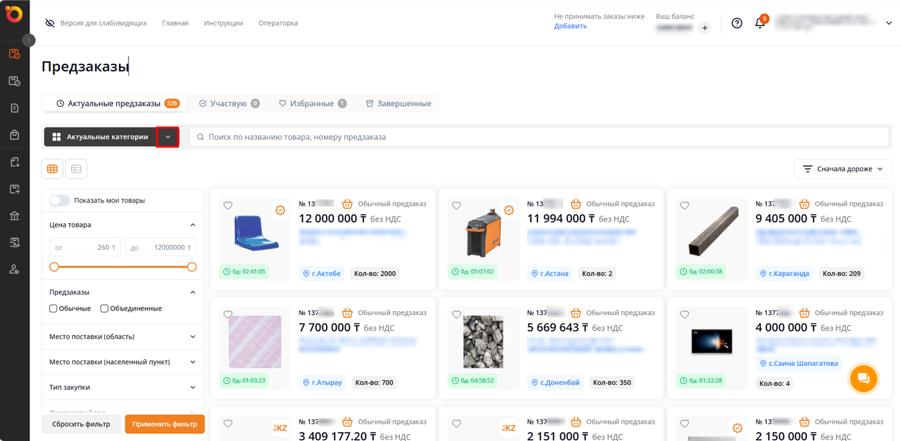The width and height of the screenshot is (901, 441).
Task: Check the Объединенные checkbox
Action: click(104, 308)
